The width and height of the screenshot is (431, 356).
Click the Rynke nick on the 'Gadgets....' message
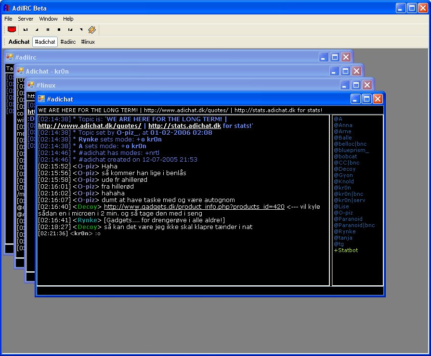87,220
